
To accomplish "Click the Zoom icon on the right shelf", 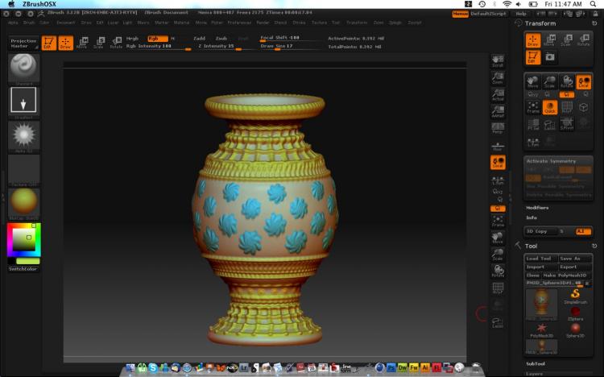I will click(x=498, y=78).
